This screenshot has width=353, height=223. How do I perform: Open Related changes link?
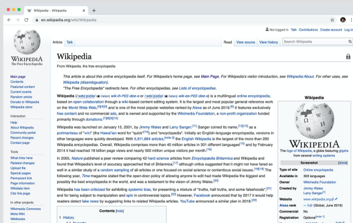[x=22, y=163]
